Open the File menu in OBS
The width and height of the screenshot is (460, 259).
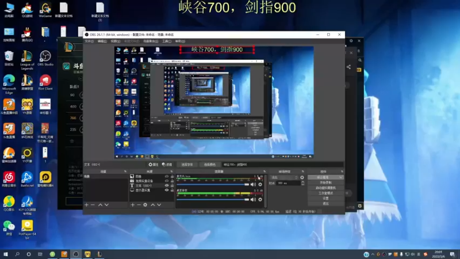click(x=89, y=41)
